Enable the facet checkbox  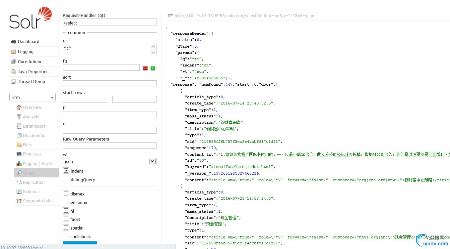click(x=66, y=219)
